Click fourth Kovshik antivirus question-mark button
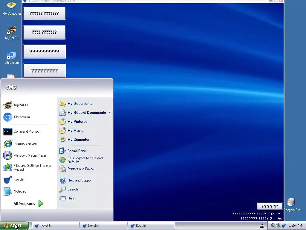306x230 pixels. tap(45, 71)
